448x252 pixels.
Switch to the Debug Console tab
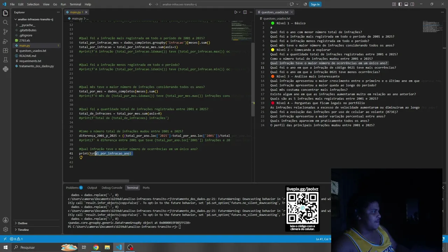pyautogui.click(x=112, y=188)
